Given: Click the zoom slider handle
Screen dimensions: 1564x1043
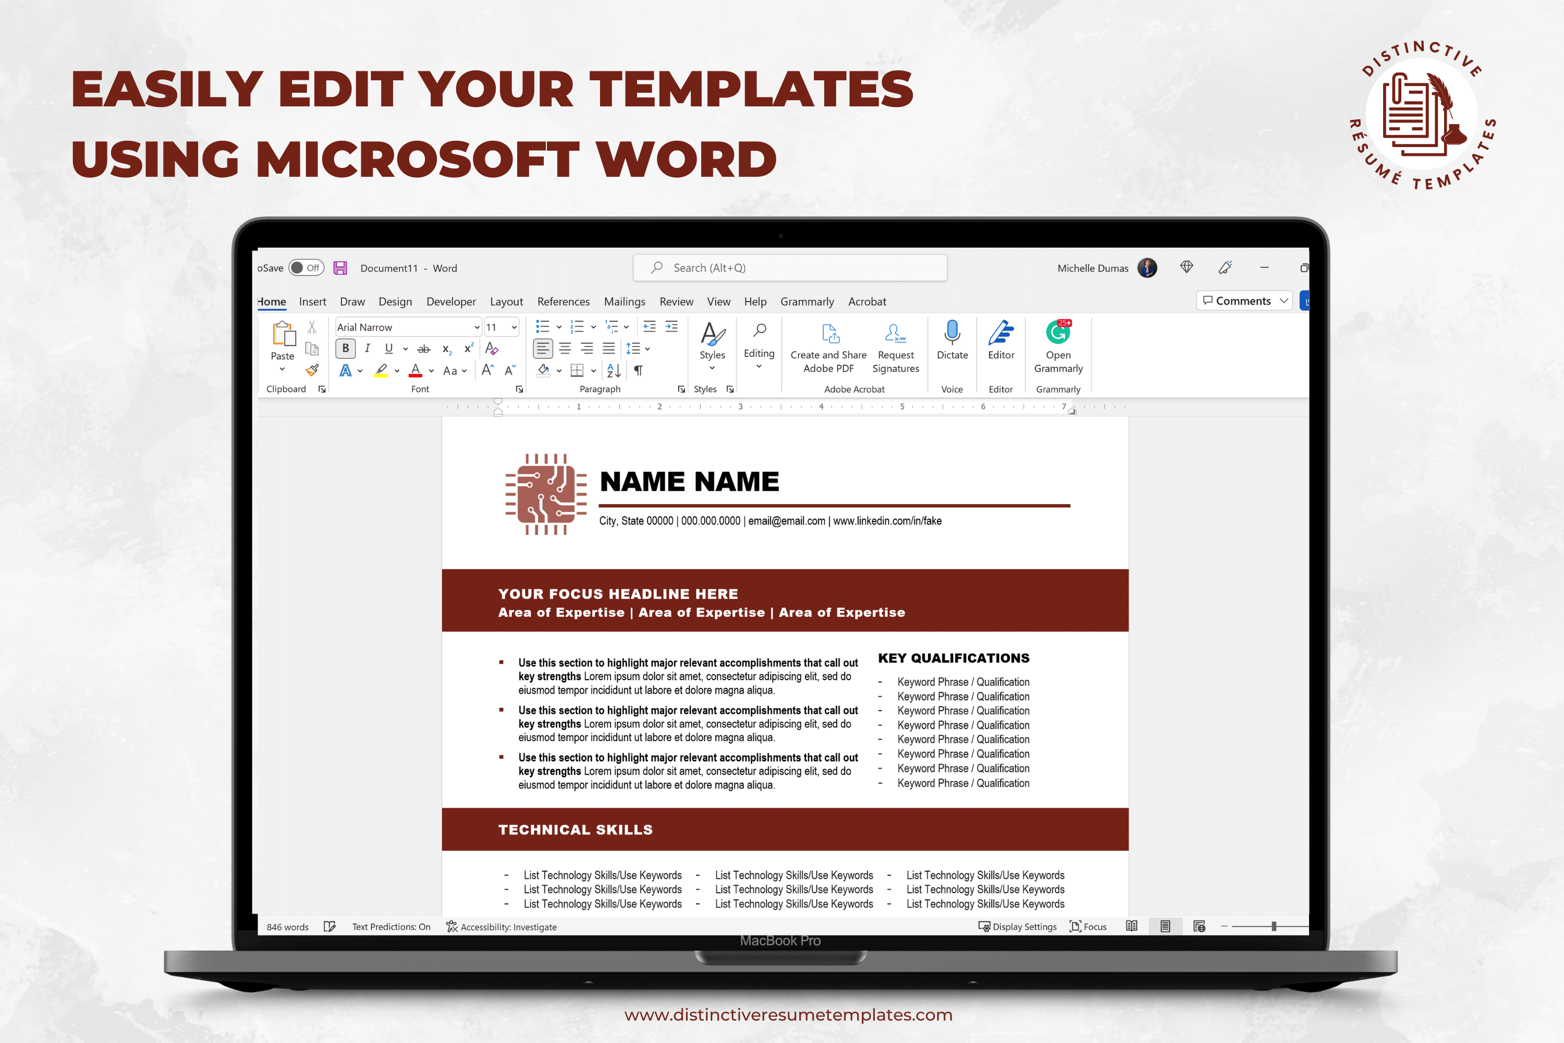Looking at the screenshot, I should tap(1274, 927).
